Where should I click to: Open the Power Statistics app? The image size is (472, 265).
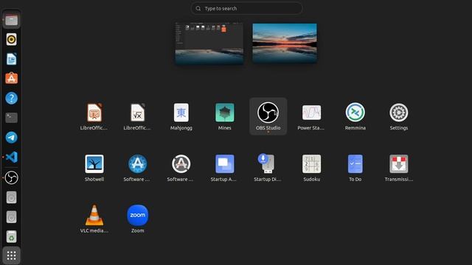pos(311,116)
